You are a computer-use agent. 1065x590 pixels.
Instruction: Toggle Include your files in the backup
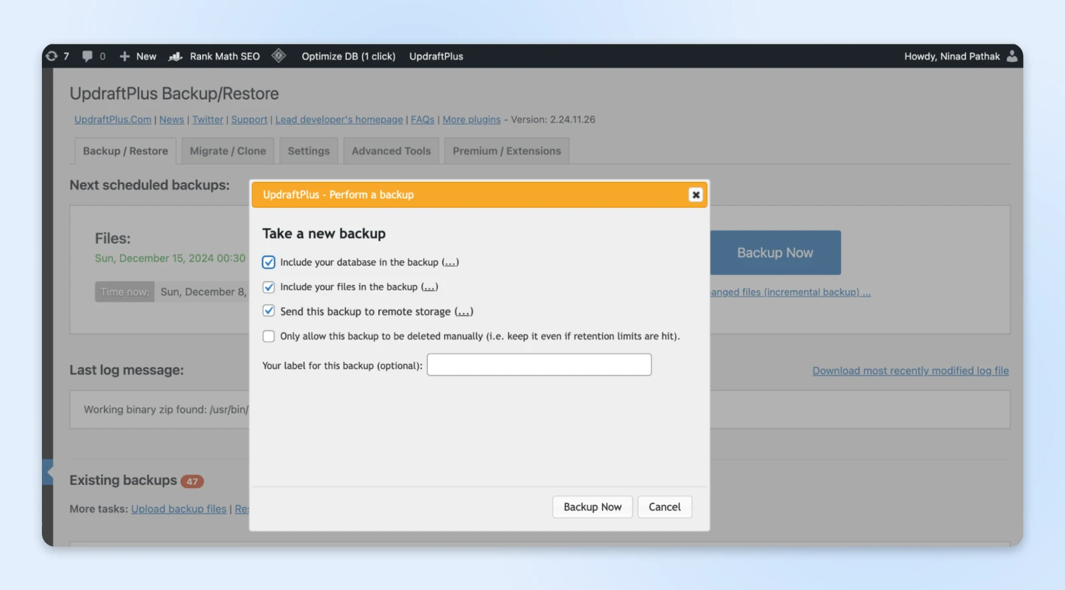coord(268,287)
